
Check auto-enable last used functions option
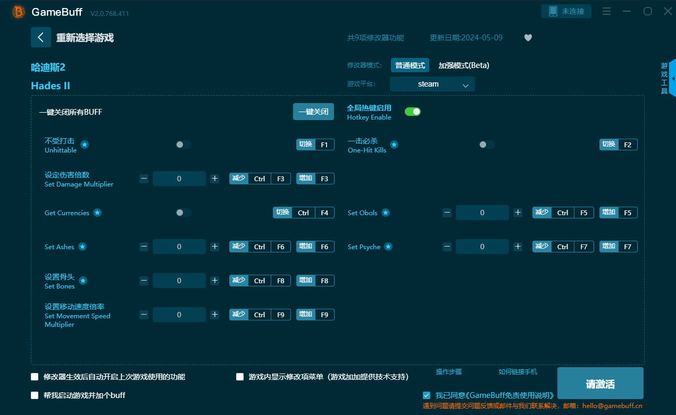35,377
